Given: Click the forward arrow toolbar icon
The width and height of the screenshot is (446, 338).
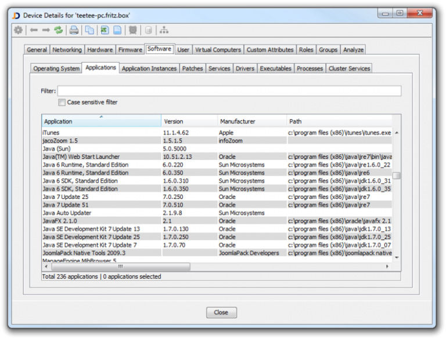Looking at the screenshot, I should 46,30.
